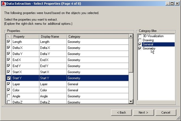The image size is (181, 121).
Task: Select the Layer display name cell
Action: point(53,84)
